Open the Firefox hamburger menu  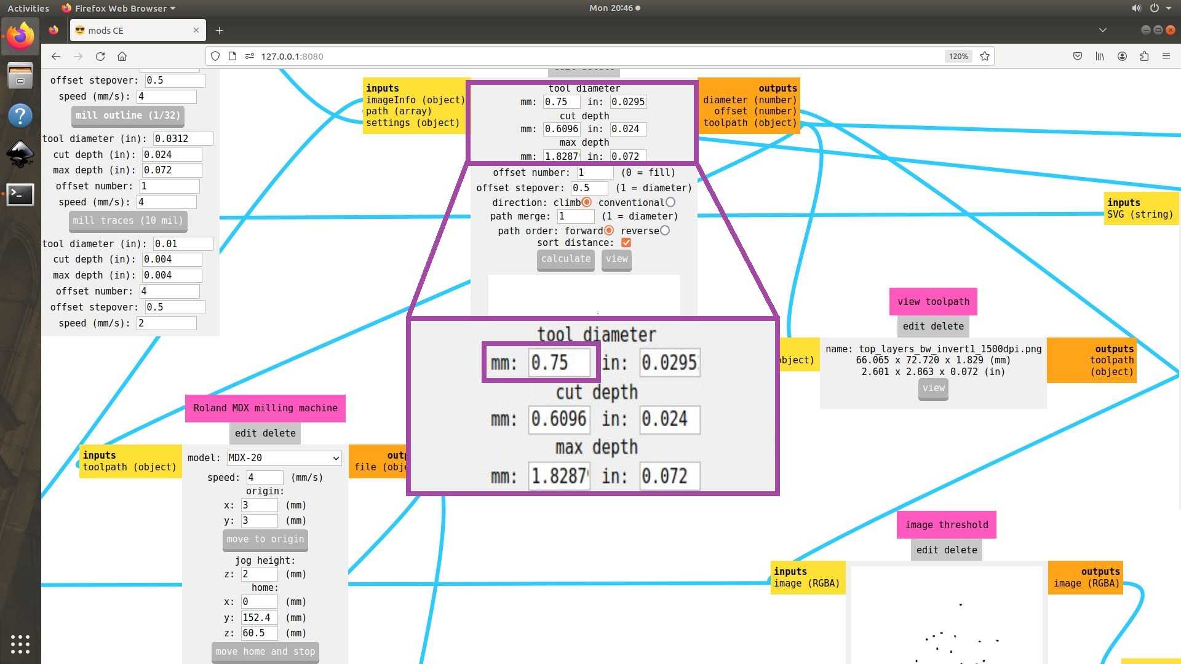[1166, 56]
